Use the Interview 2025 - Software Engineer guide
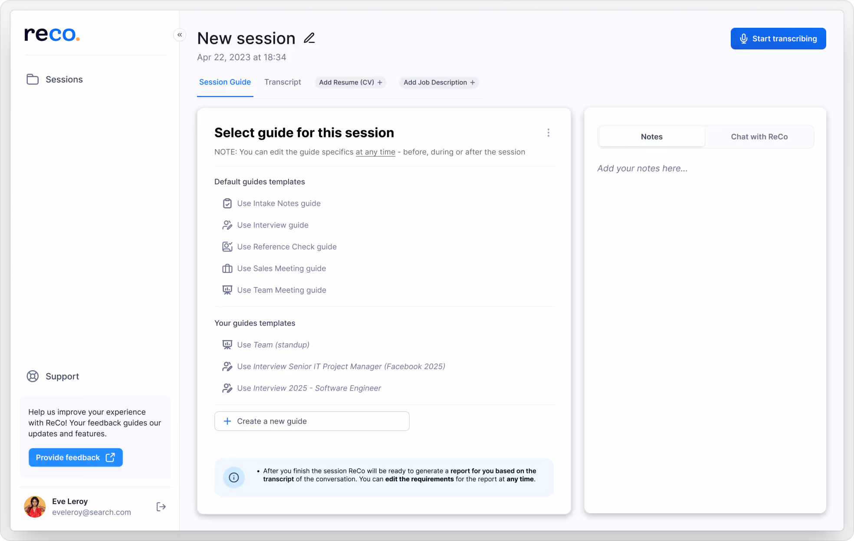Screen dimensions: 854x541 click(x=309, y=388)
